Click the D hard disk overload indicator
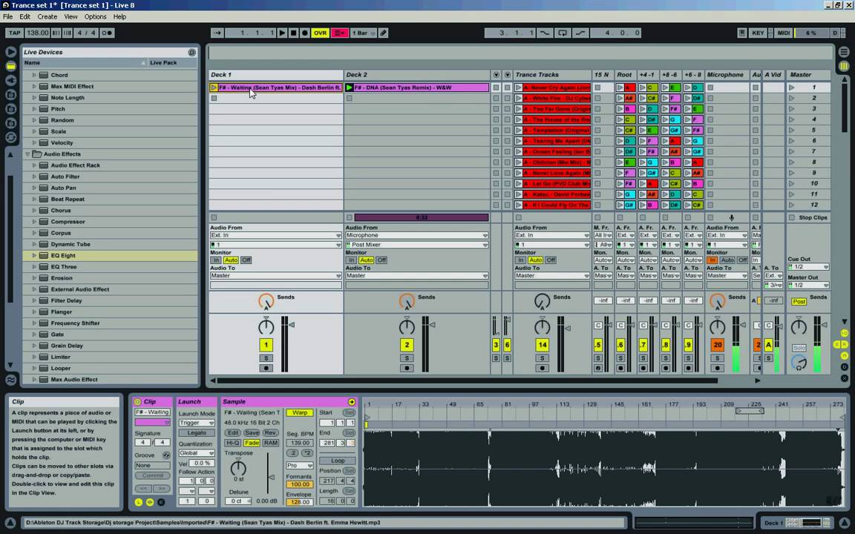This screenshot has width=855, height=534. (834, 33)
